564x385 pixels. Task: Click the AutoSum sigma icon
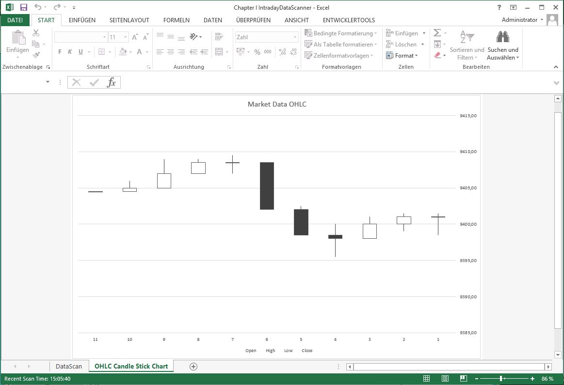pyautogui.click(x=437, y=33)
